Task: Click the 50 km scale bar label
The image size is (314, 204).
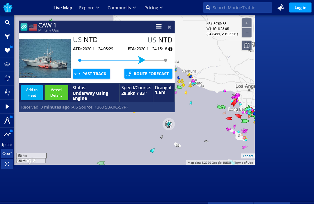Action: [x=22, y=156]
